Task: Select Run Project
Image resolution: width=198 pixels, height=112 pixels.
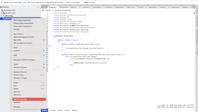Action: [x=29, y=34]
